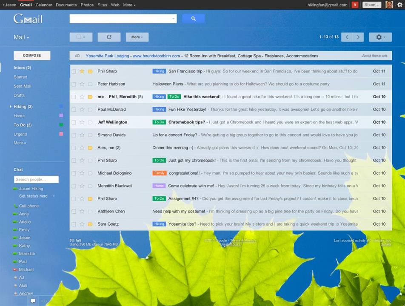Open the More menu in top bar

coord(129,5)
